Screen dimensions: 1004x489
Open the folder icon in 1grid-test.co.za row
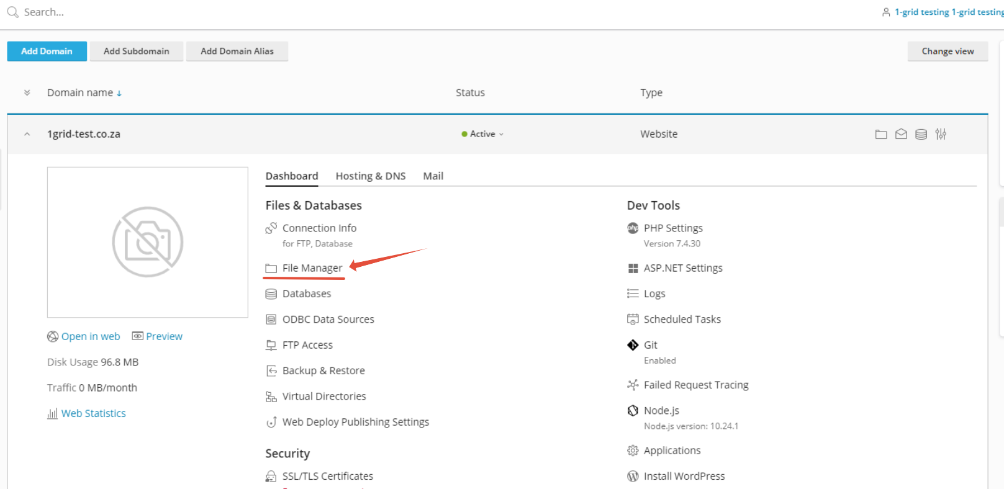[881, 134]
